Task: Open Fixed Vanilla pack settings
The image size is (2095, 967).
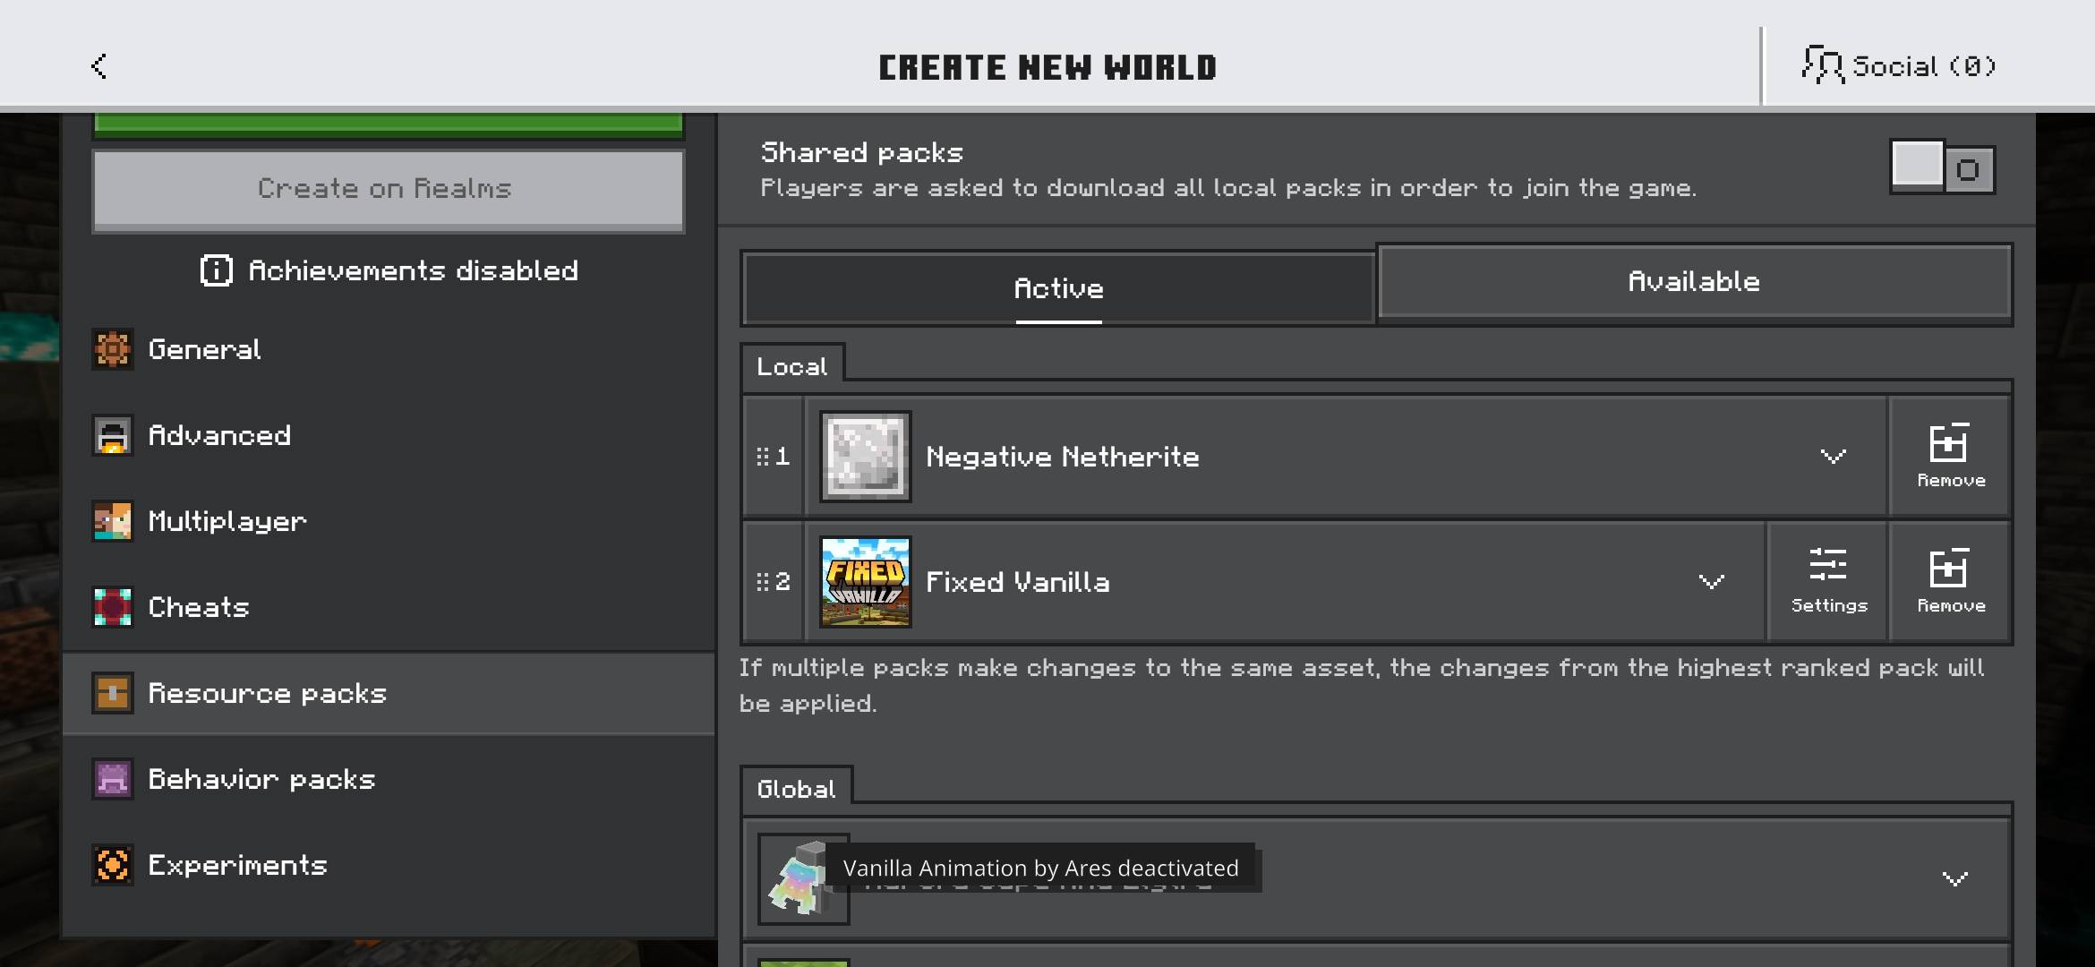Action: [x=1828, y=582]
